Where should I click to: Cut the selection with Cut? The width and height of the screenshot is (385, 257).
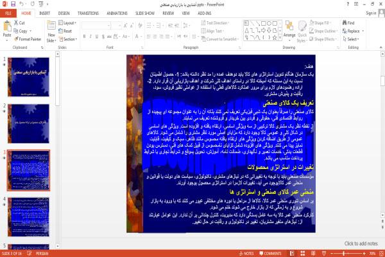coord(19,23)
